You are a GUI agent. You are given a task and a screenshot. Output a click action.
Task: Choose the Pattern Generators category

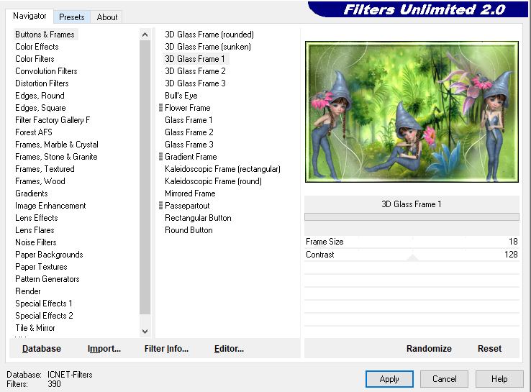tap(47, 278)
